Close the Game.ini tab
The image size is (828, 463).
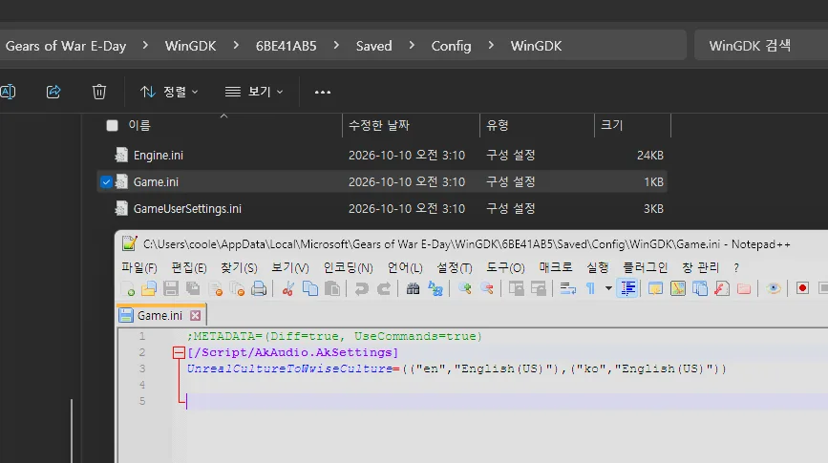(x=196, y=316)
